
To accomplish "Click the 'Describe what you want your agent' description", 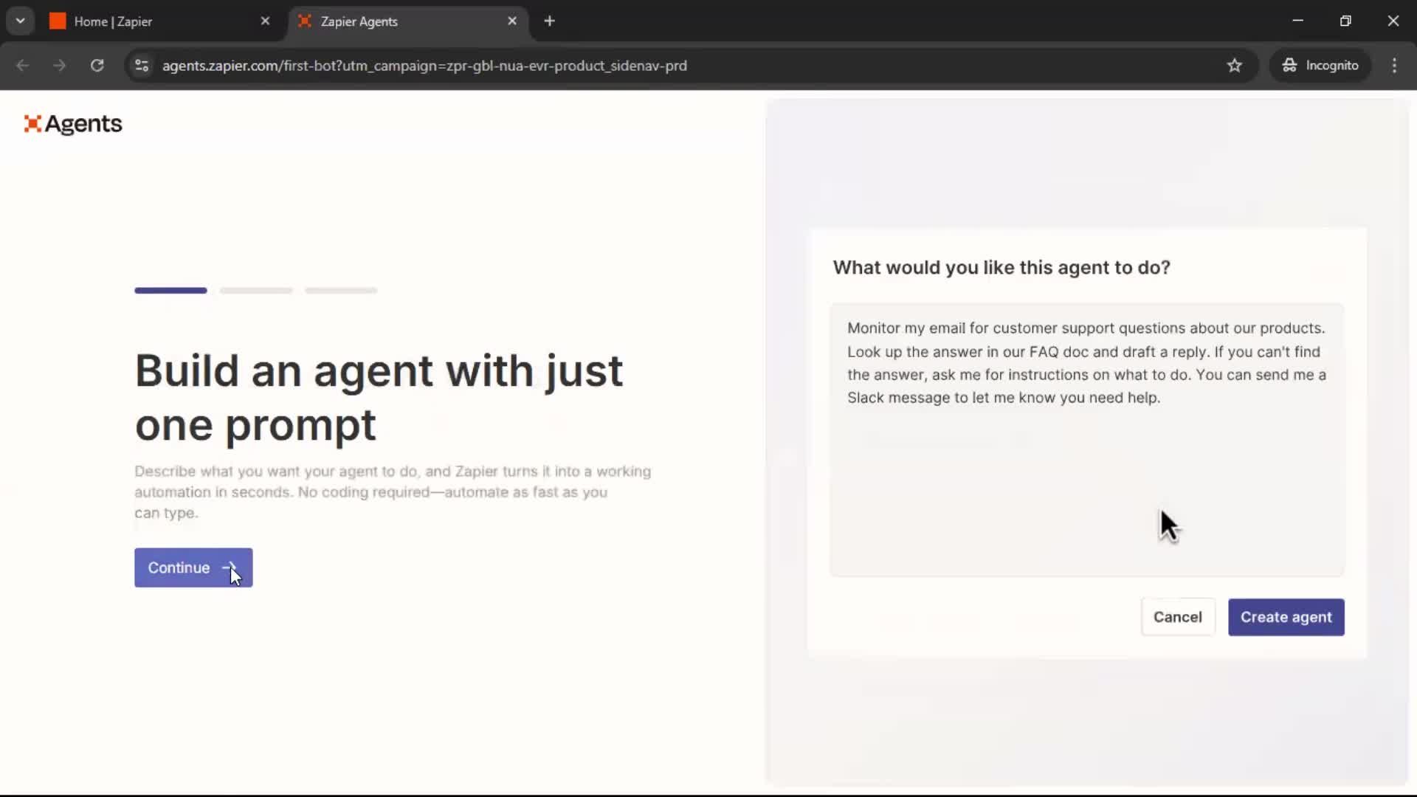I will 393,492.
